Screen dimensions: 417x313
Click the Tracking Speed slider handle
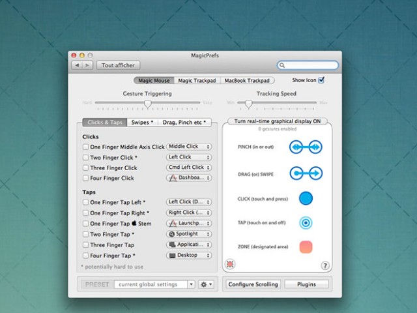[249, 104]
